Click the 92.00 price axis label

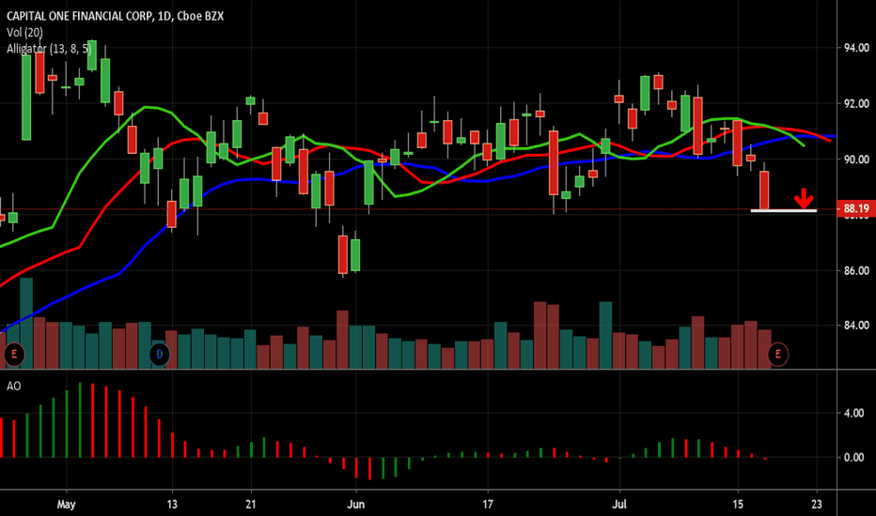[x=856, y=104]
